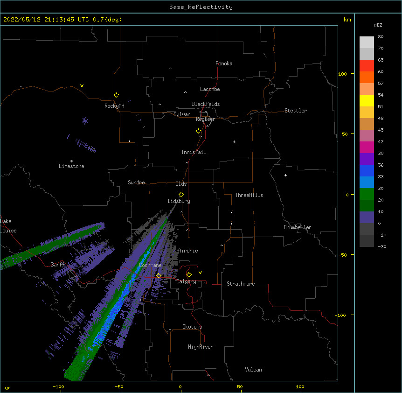The height and width of the screenshot is (393, 402).
Task: Click the yellow diamond marker above Calgary label
Action: 189,275
